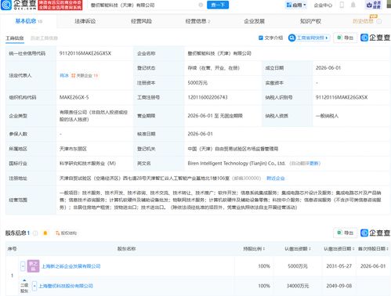This screenshot has height=296, width=391.
Task: Switch to the 法律诉讼 tab
Action: point(85,21)
